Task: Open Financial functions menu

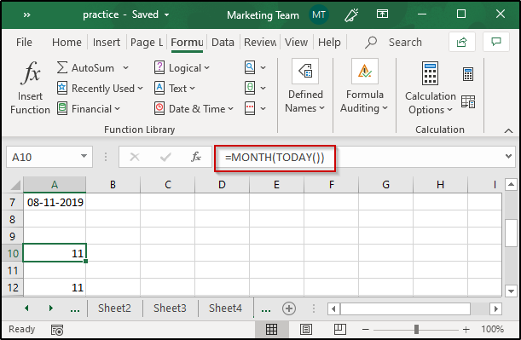Action: [x=89, y=109]
